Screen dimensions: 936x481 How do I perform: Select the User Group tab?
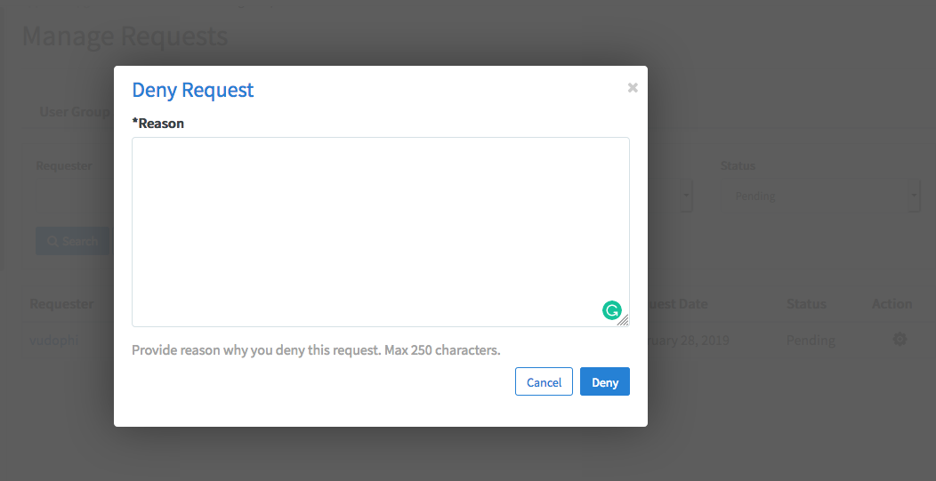[x=75, y=112]
